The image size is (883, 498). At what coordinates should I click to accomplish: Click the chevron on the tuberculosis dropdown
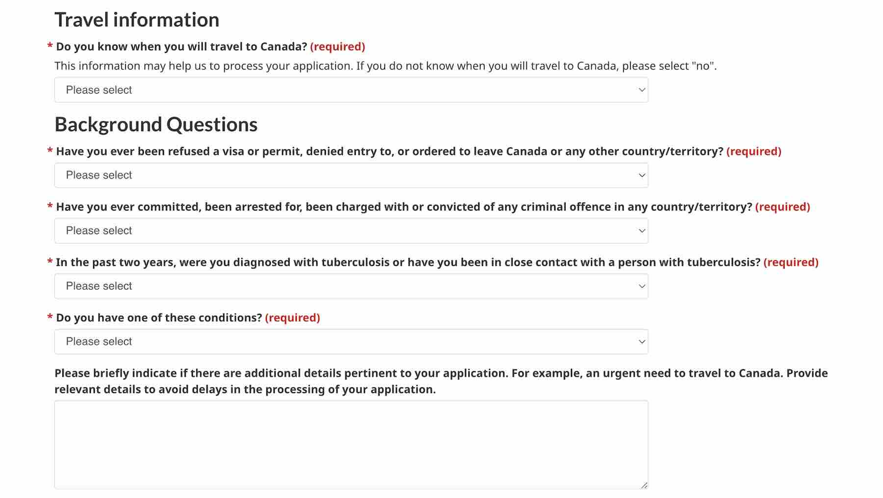coord(642,285)
